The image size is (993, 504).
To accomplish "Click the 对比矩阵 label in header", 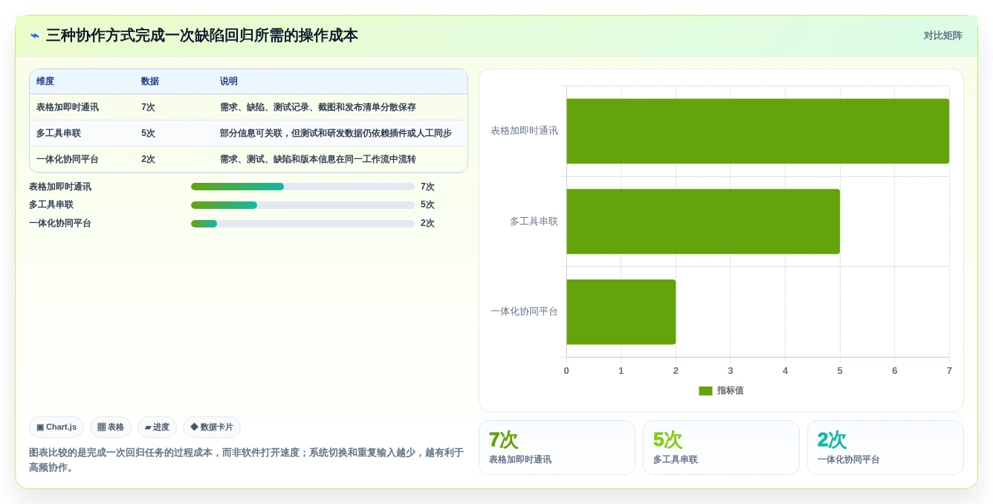I will pyautogui.click(x=942, y=36).
